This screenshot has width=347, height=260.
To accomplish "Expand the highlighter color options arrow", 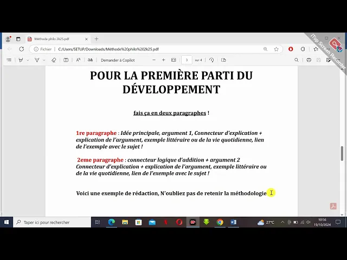I will click(x=28, y=60).
